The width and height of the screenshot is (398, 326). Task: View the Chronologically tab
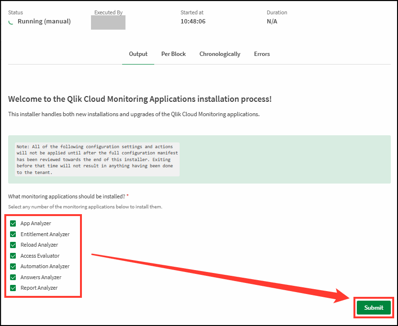pos(220,54)
